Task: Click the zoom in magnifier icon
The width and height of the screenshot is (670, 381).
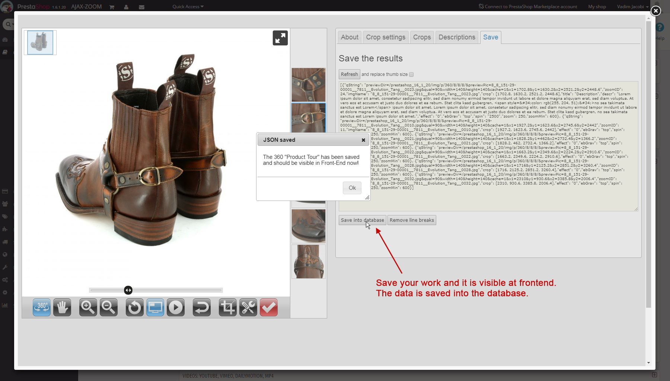Action: [88, 308]
